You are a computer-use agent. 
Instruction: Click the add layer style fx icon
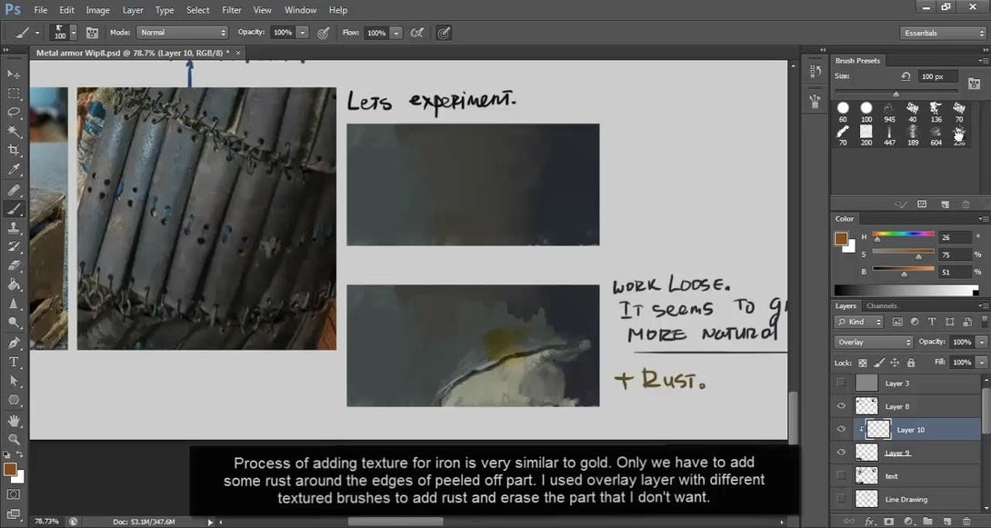click(870, 522)
